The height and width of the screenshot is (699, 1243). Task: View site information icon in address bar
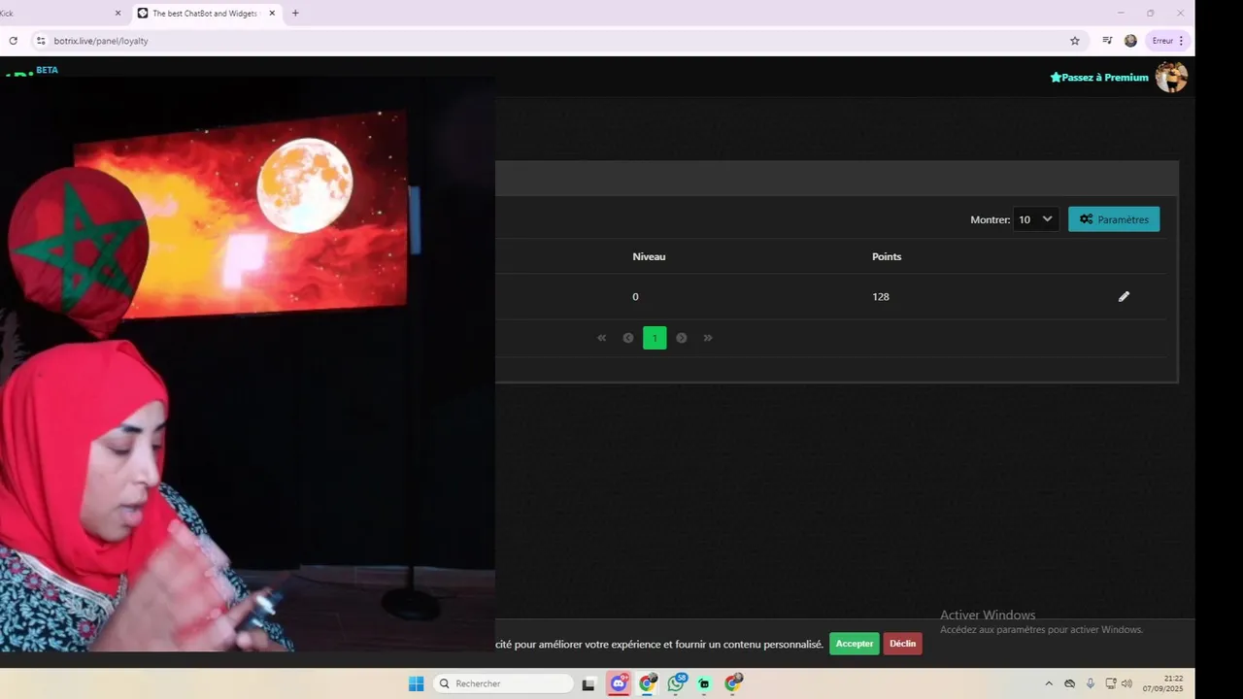click(x=41, y=41)
